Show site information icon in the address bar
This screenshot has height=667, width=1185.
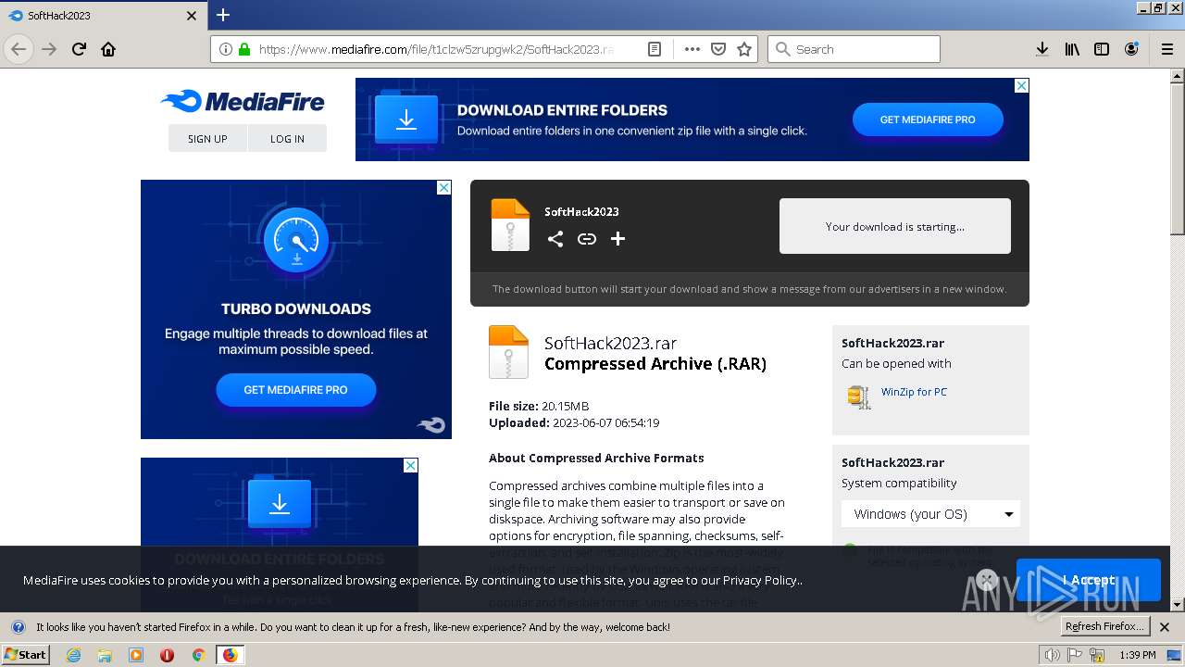tap(226, 49)
